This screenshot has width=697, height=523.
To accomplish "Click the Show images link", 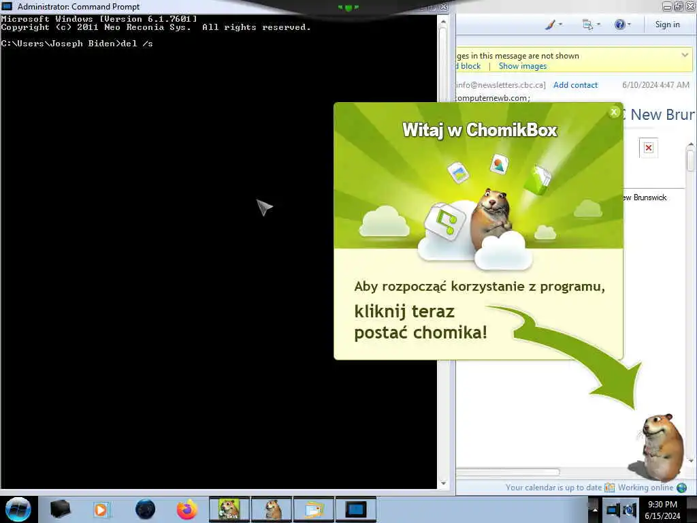I will tap(522, 66).
